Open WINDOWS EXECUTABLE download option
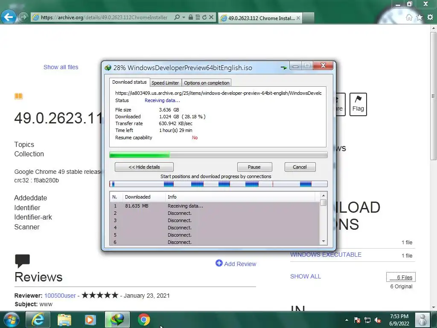The image size is (437, 328). [326, 255]
